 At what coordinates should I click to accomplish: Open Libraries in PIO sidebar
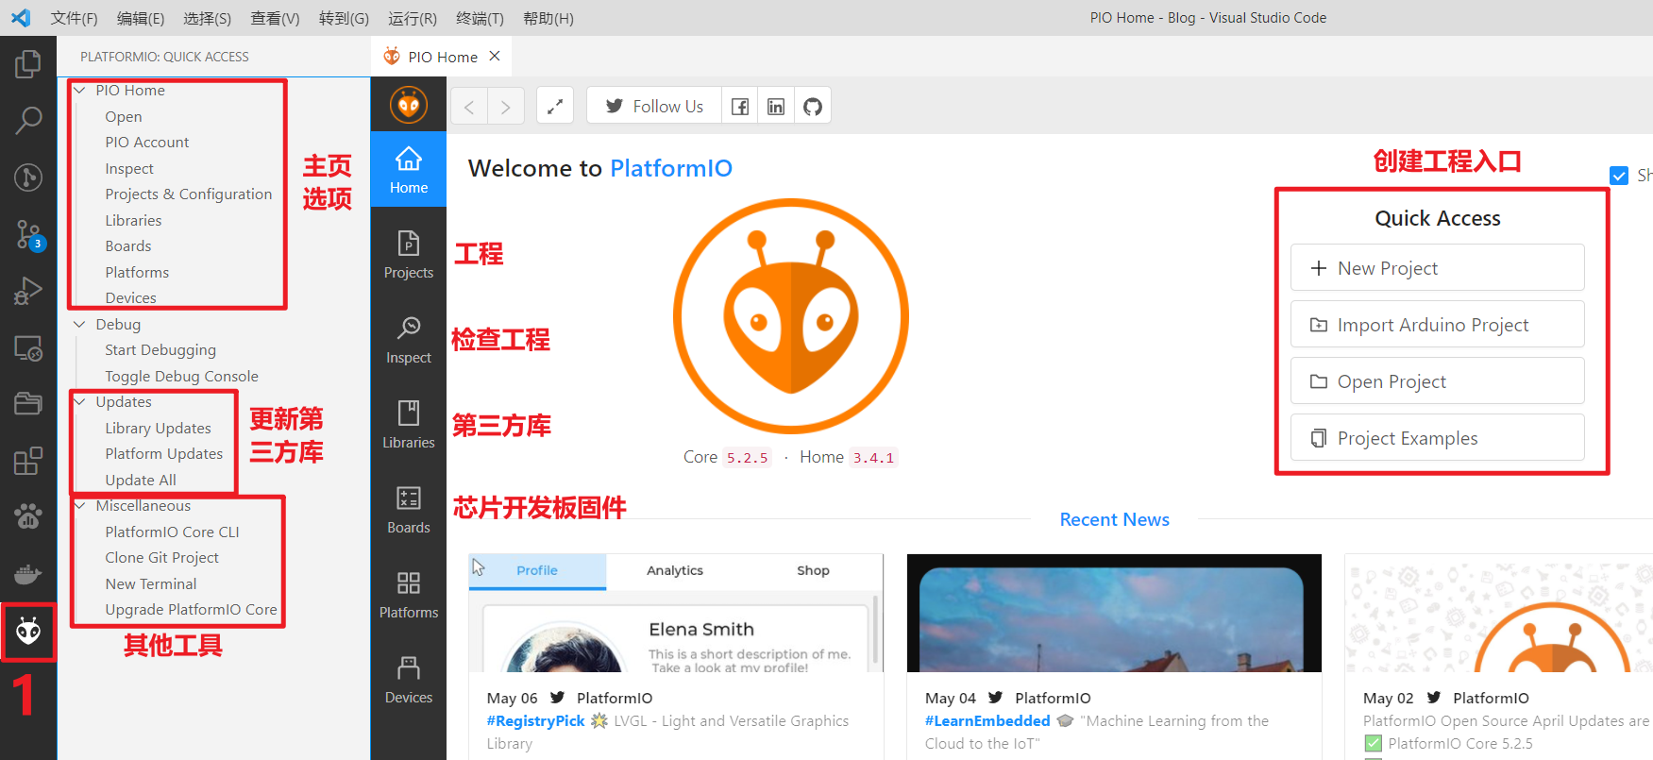(409, 425)
